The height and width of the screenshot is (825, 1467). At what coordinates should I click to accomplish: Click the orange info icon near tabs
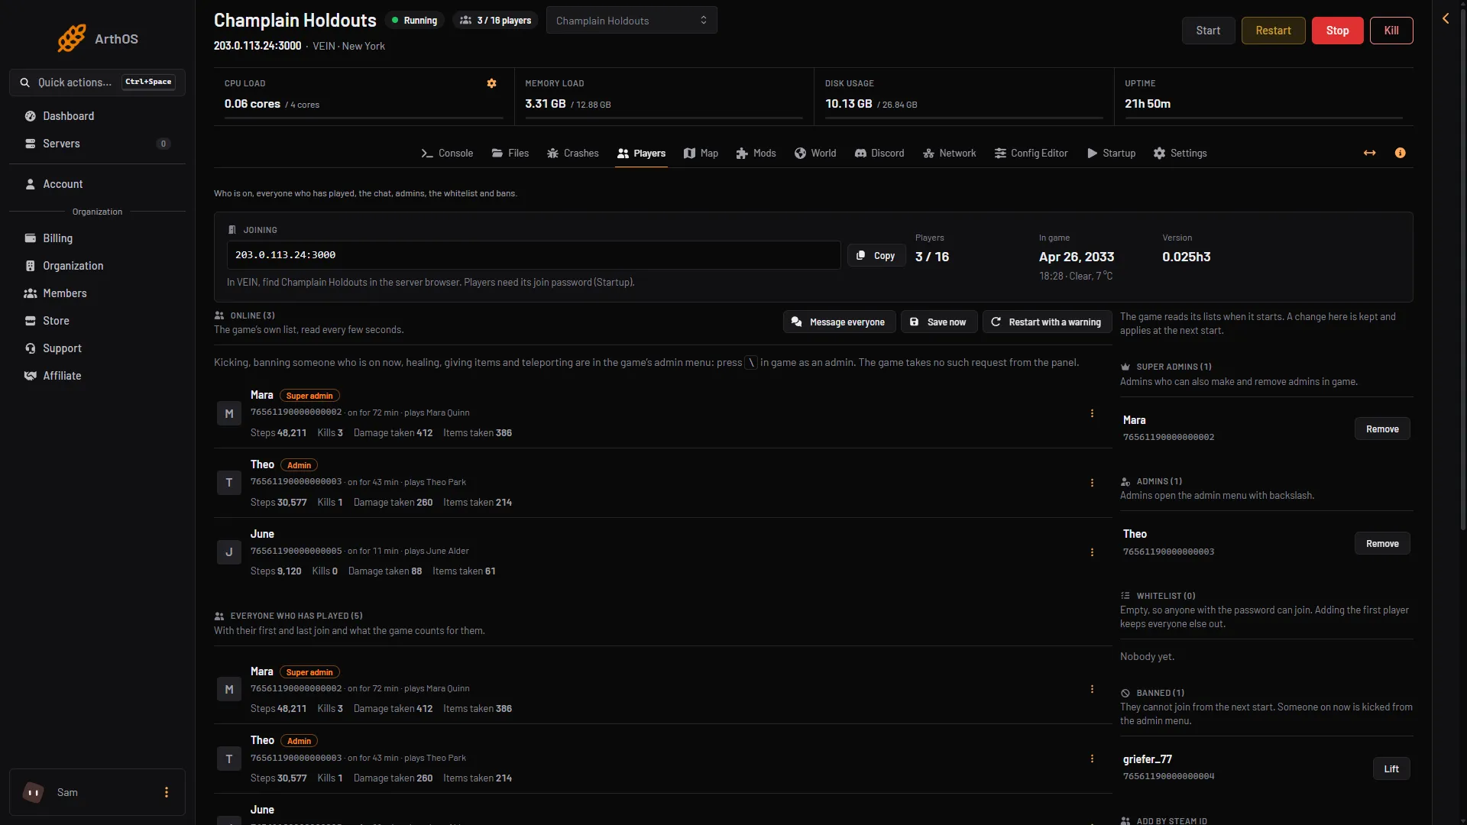click(x=1400, y=153)
